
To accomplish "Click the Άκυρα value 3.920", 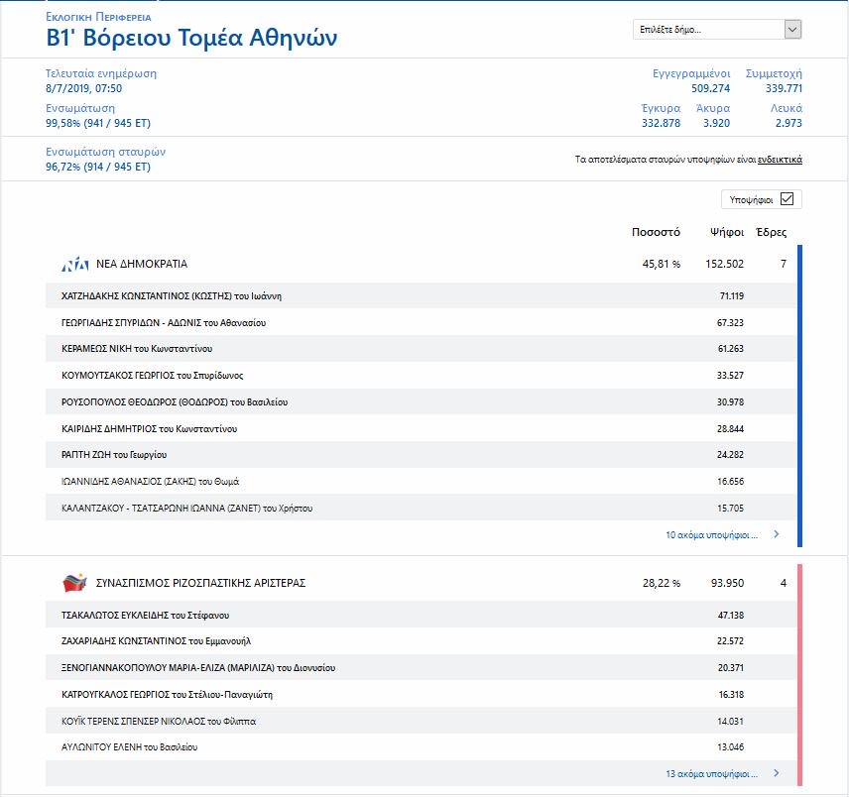I will [716, 123].
